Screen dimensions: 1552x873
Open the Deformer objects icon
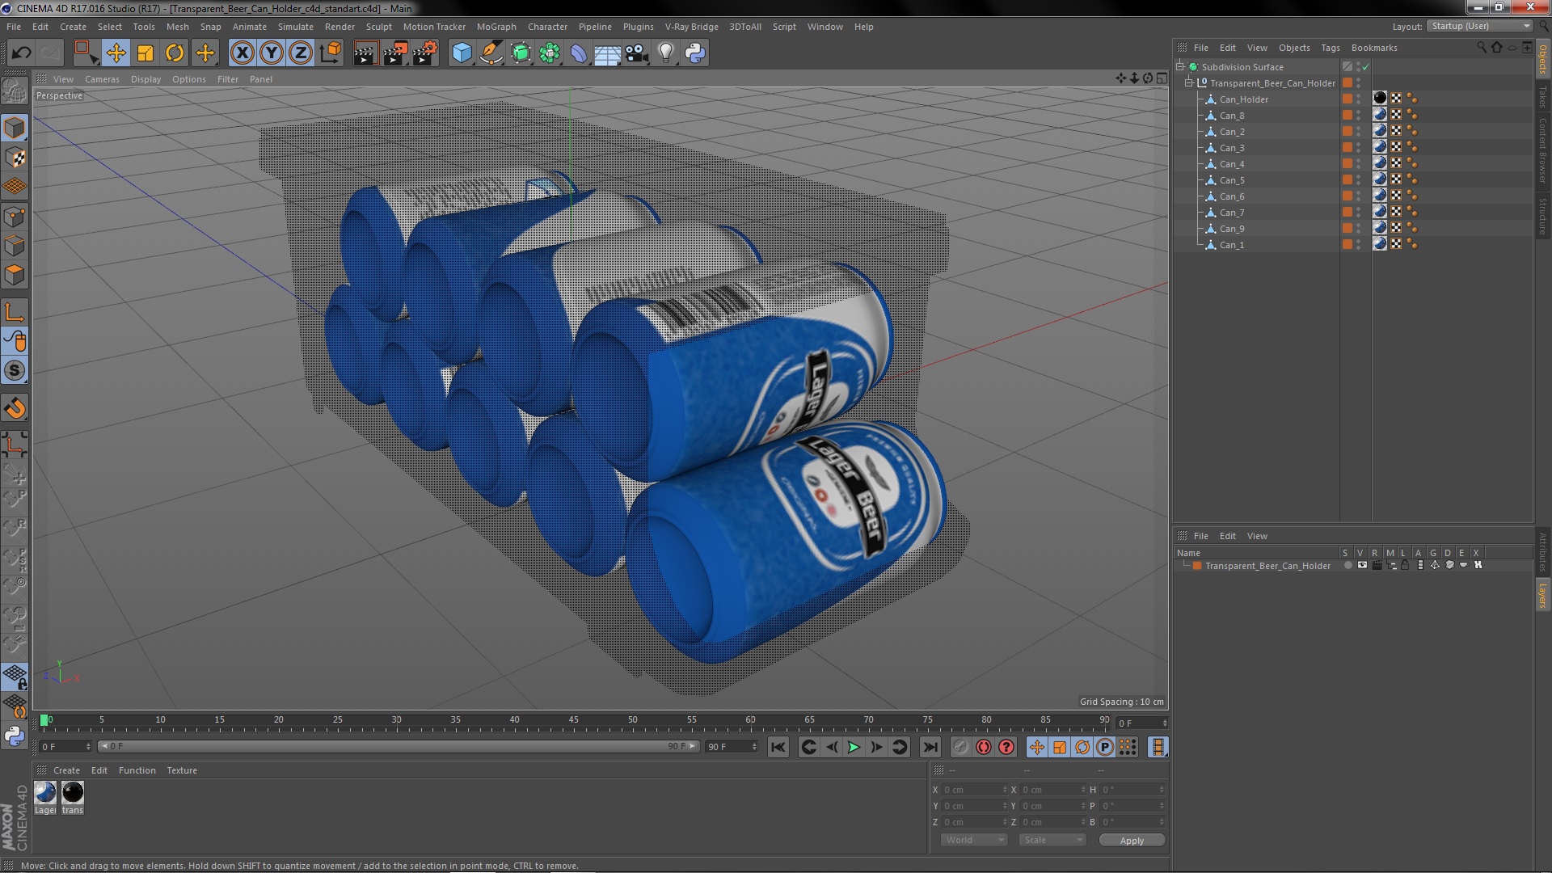click(579, 53)
